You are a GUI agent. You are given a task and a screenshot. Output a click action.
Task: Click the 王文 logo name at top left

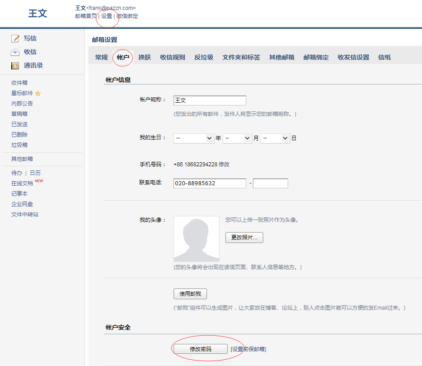[38, 14]
